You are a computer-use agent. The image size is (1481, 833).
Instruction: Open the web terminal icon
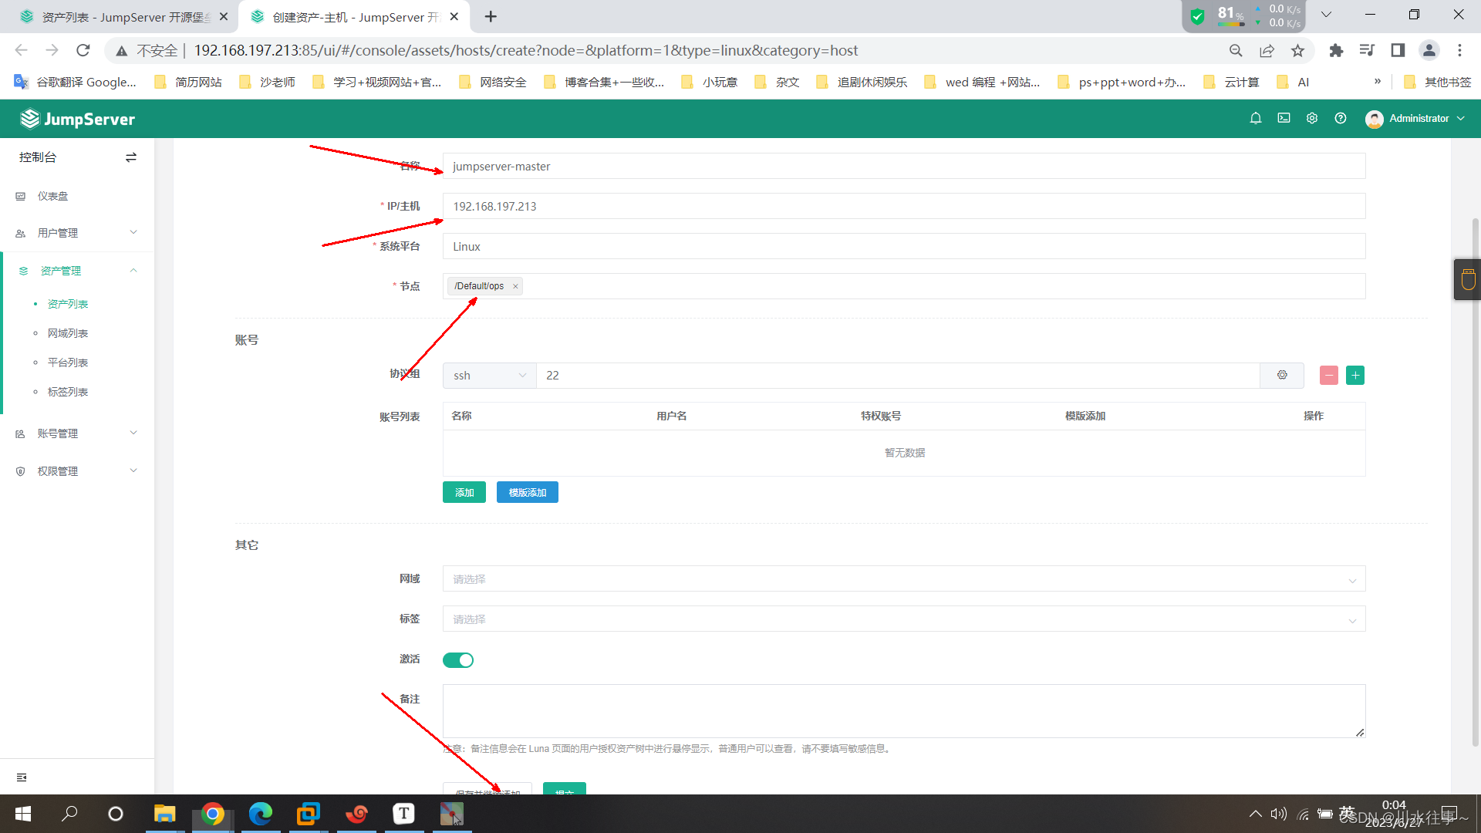(x=1284, y=118)
